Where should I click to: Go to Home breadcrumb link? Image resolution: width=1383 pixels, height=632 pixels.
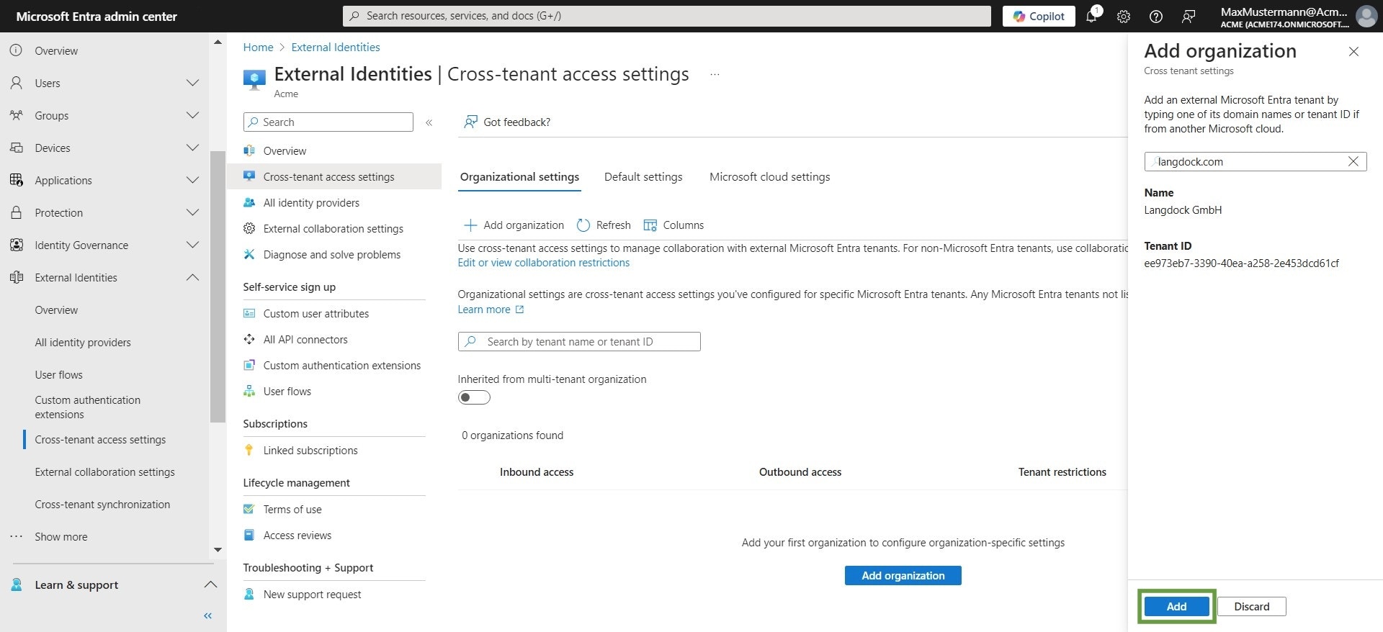(x=258, y=47)
